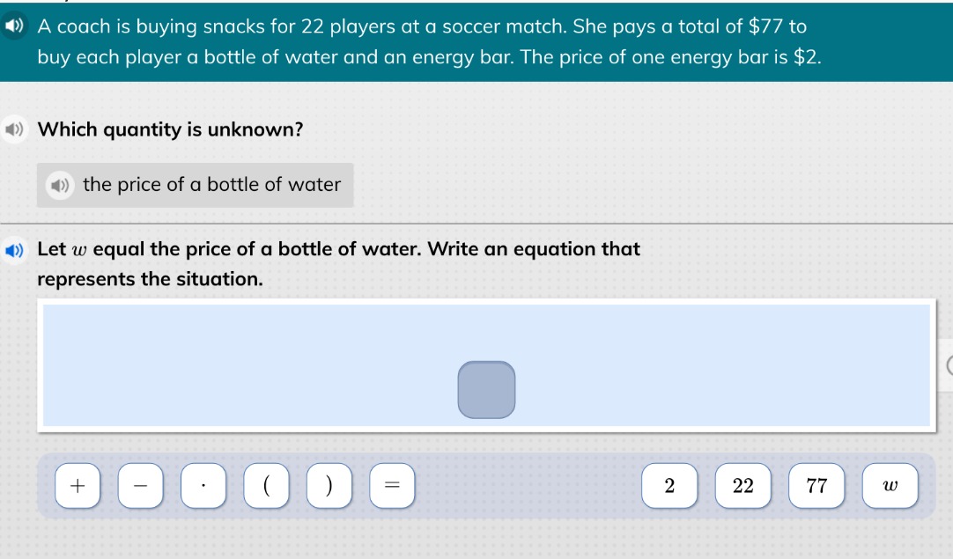Play audio for 'Which quantity is unknown?'
Screen dimensions: 953x559
pos(14,129)
